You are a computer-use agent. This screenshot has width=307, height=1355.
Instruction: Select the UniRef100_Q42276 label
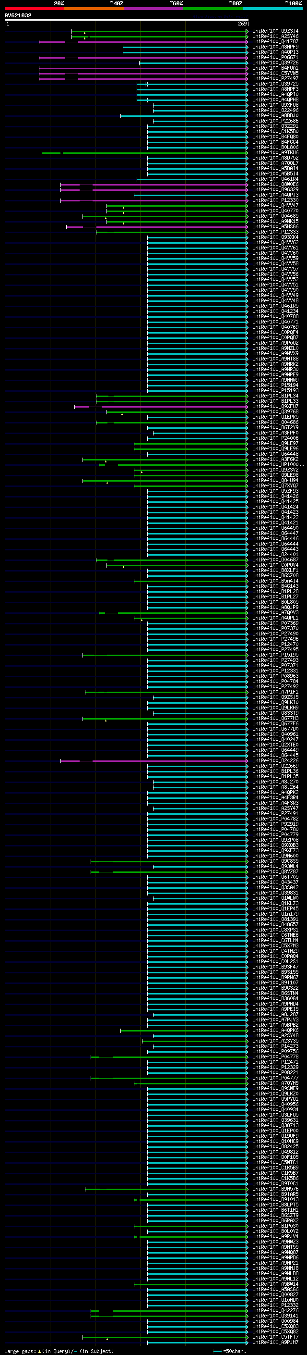pos(275,1310)
